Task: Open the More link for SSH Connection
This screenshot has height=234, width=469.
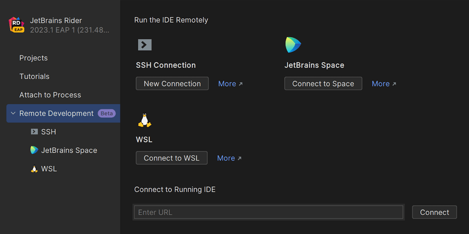Action: 230,83
